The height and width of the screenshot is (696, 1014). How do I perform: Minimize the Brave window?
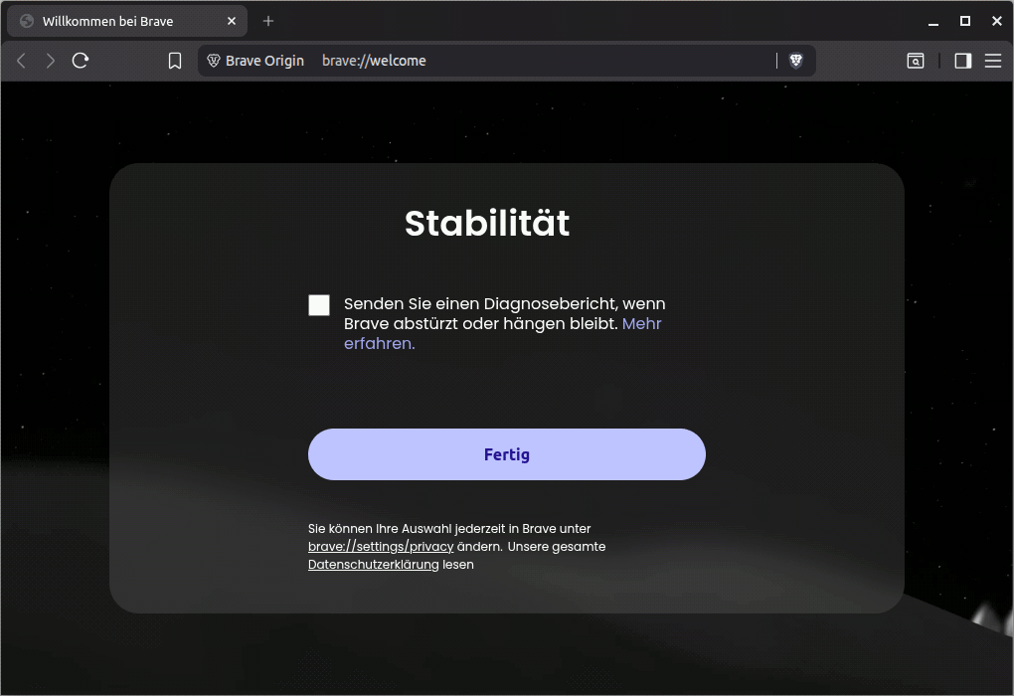933,21
